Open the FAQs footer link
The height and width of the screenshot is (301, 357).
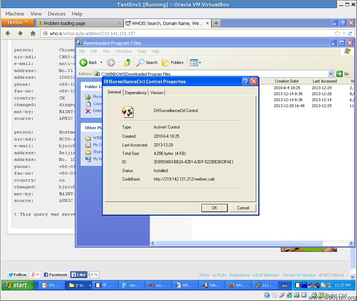click(x=204, y=275)
